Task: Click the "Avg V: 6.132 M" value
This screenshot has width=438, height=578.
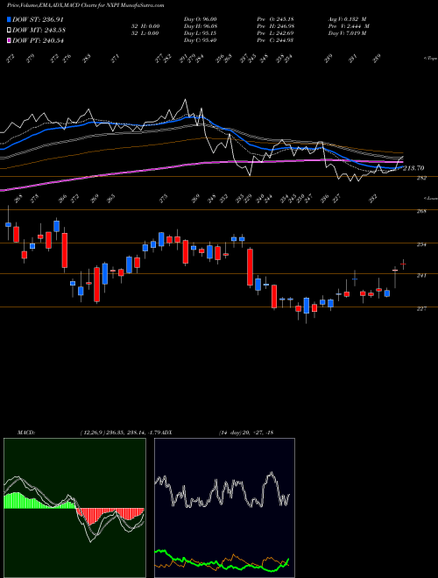Action: tap(348, 19)
